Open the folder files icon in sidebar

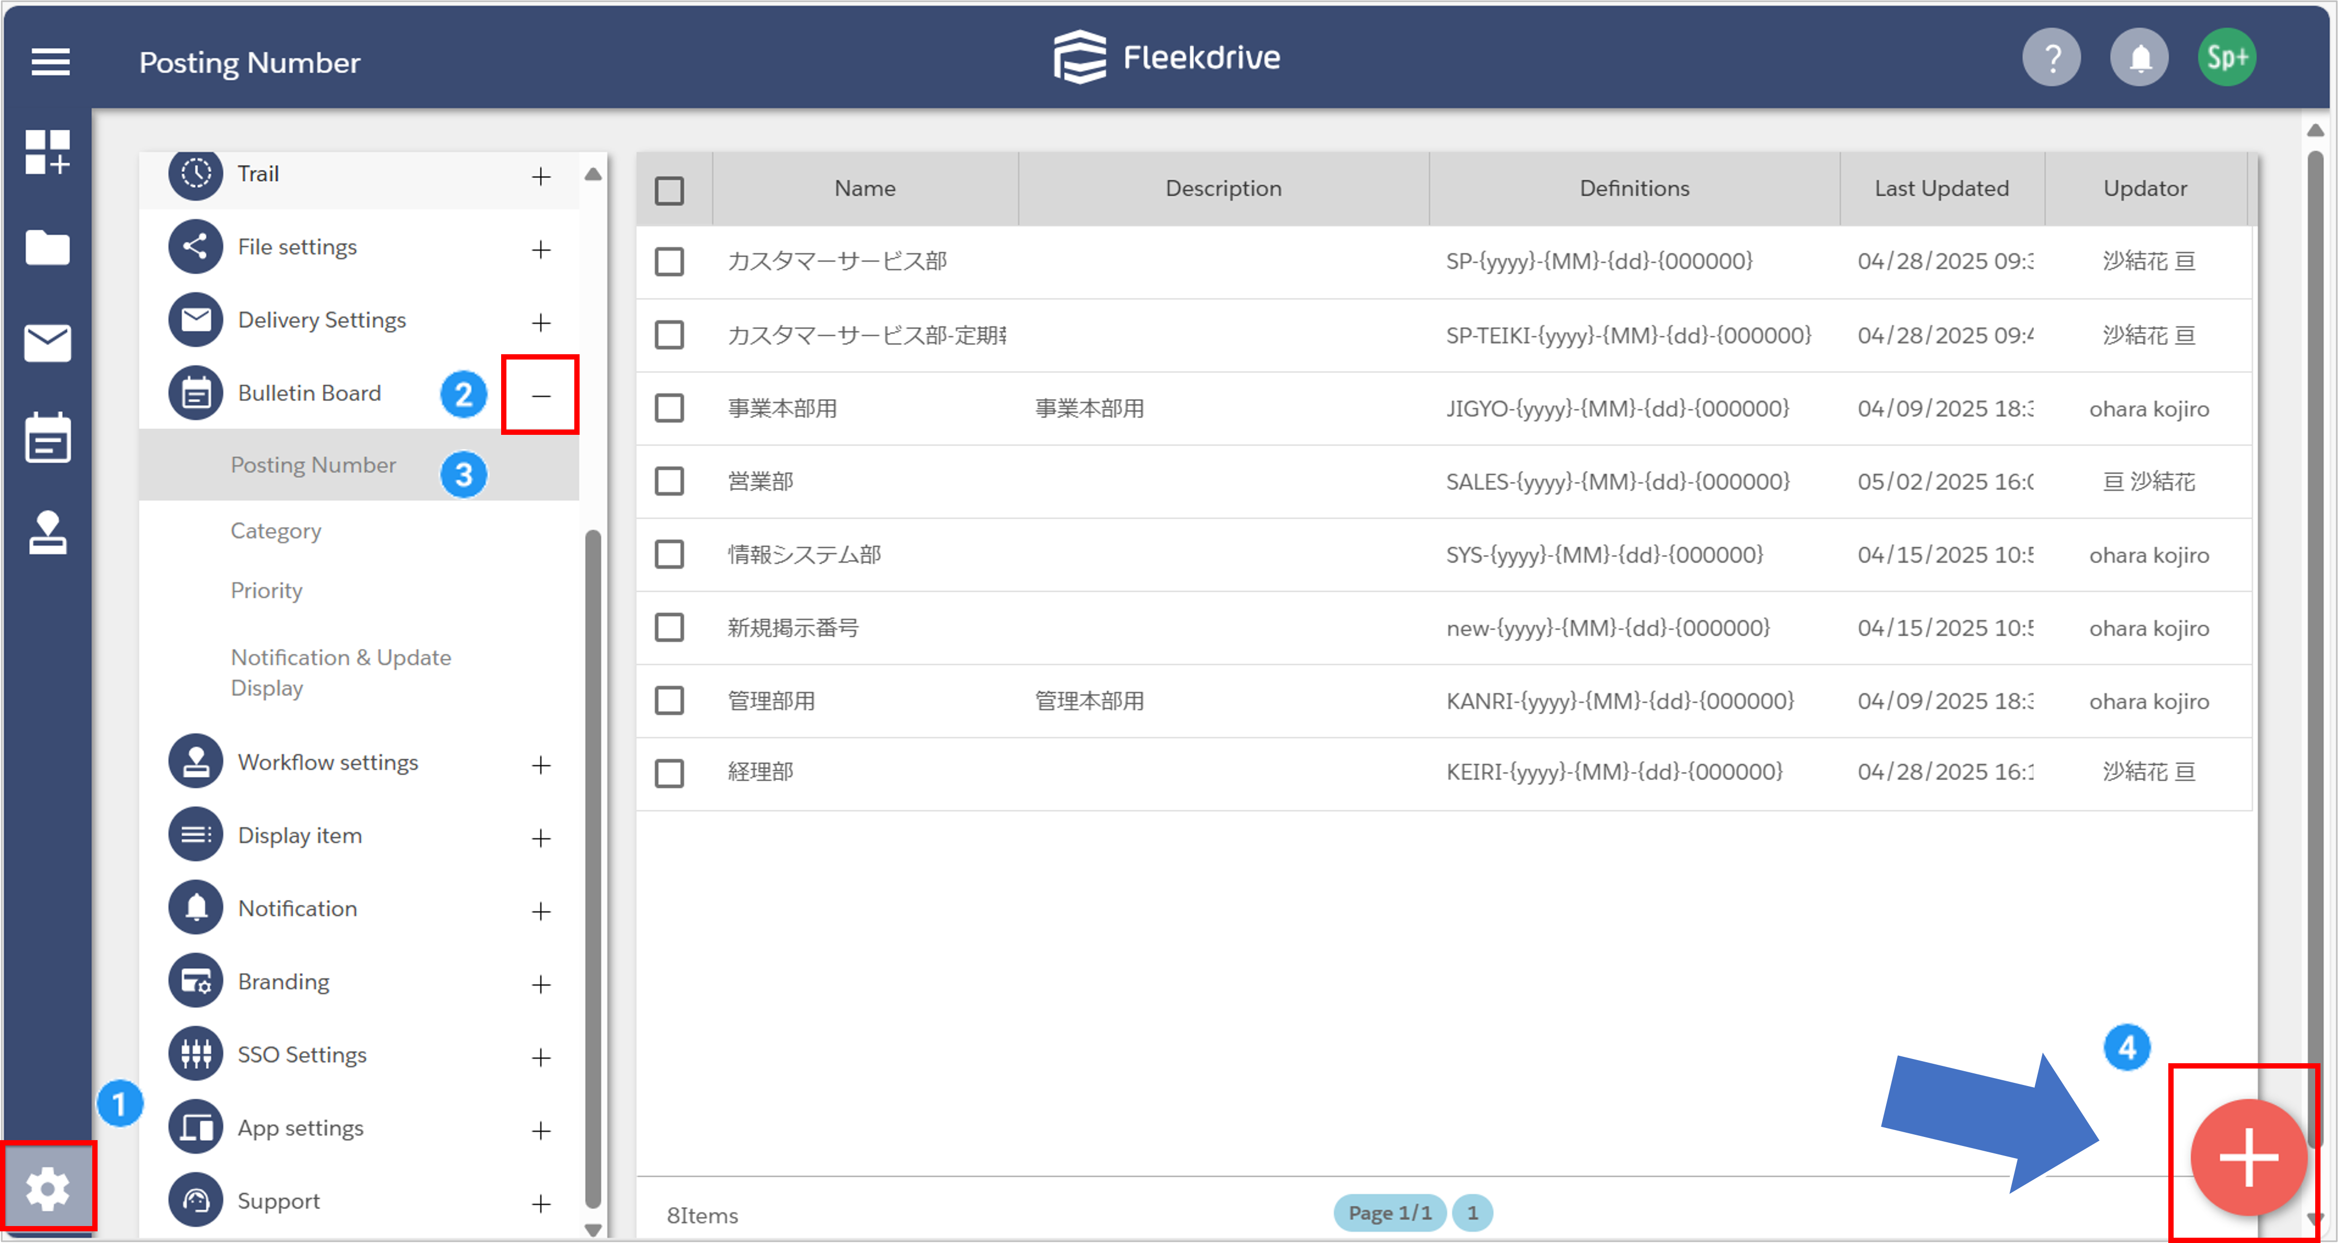(47, 247)
